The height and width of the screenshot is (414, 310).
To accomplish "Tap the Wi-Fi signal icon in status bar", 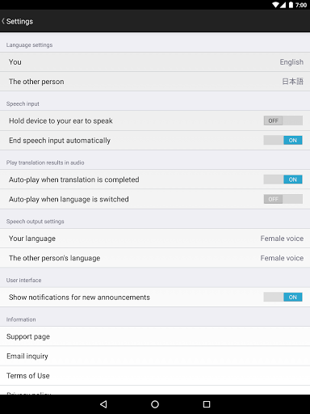I will point(276,5).
